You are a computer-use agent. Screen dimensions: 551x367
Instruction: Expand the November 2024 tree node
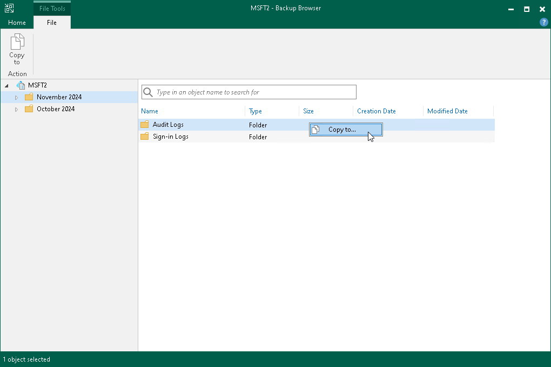[x=17, y=98]
